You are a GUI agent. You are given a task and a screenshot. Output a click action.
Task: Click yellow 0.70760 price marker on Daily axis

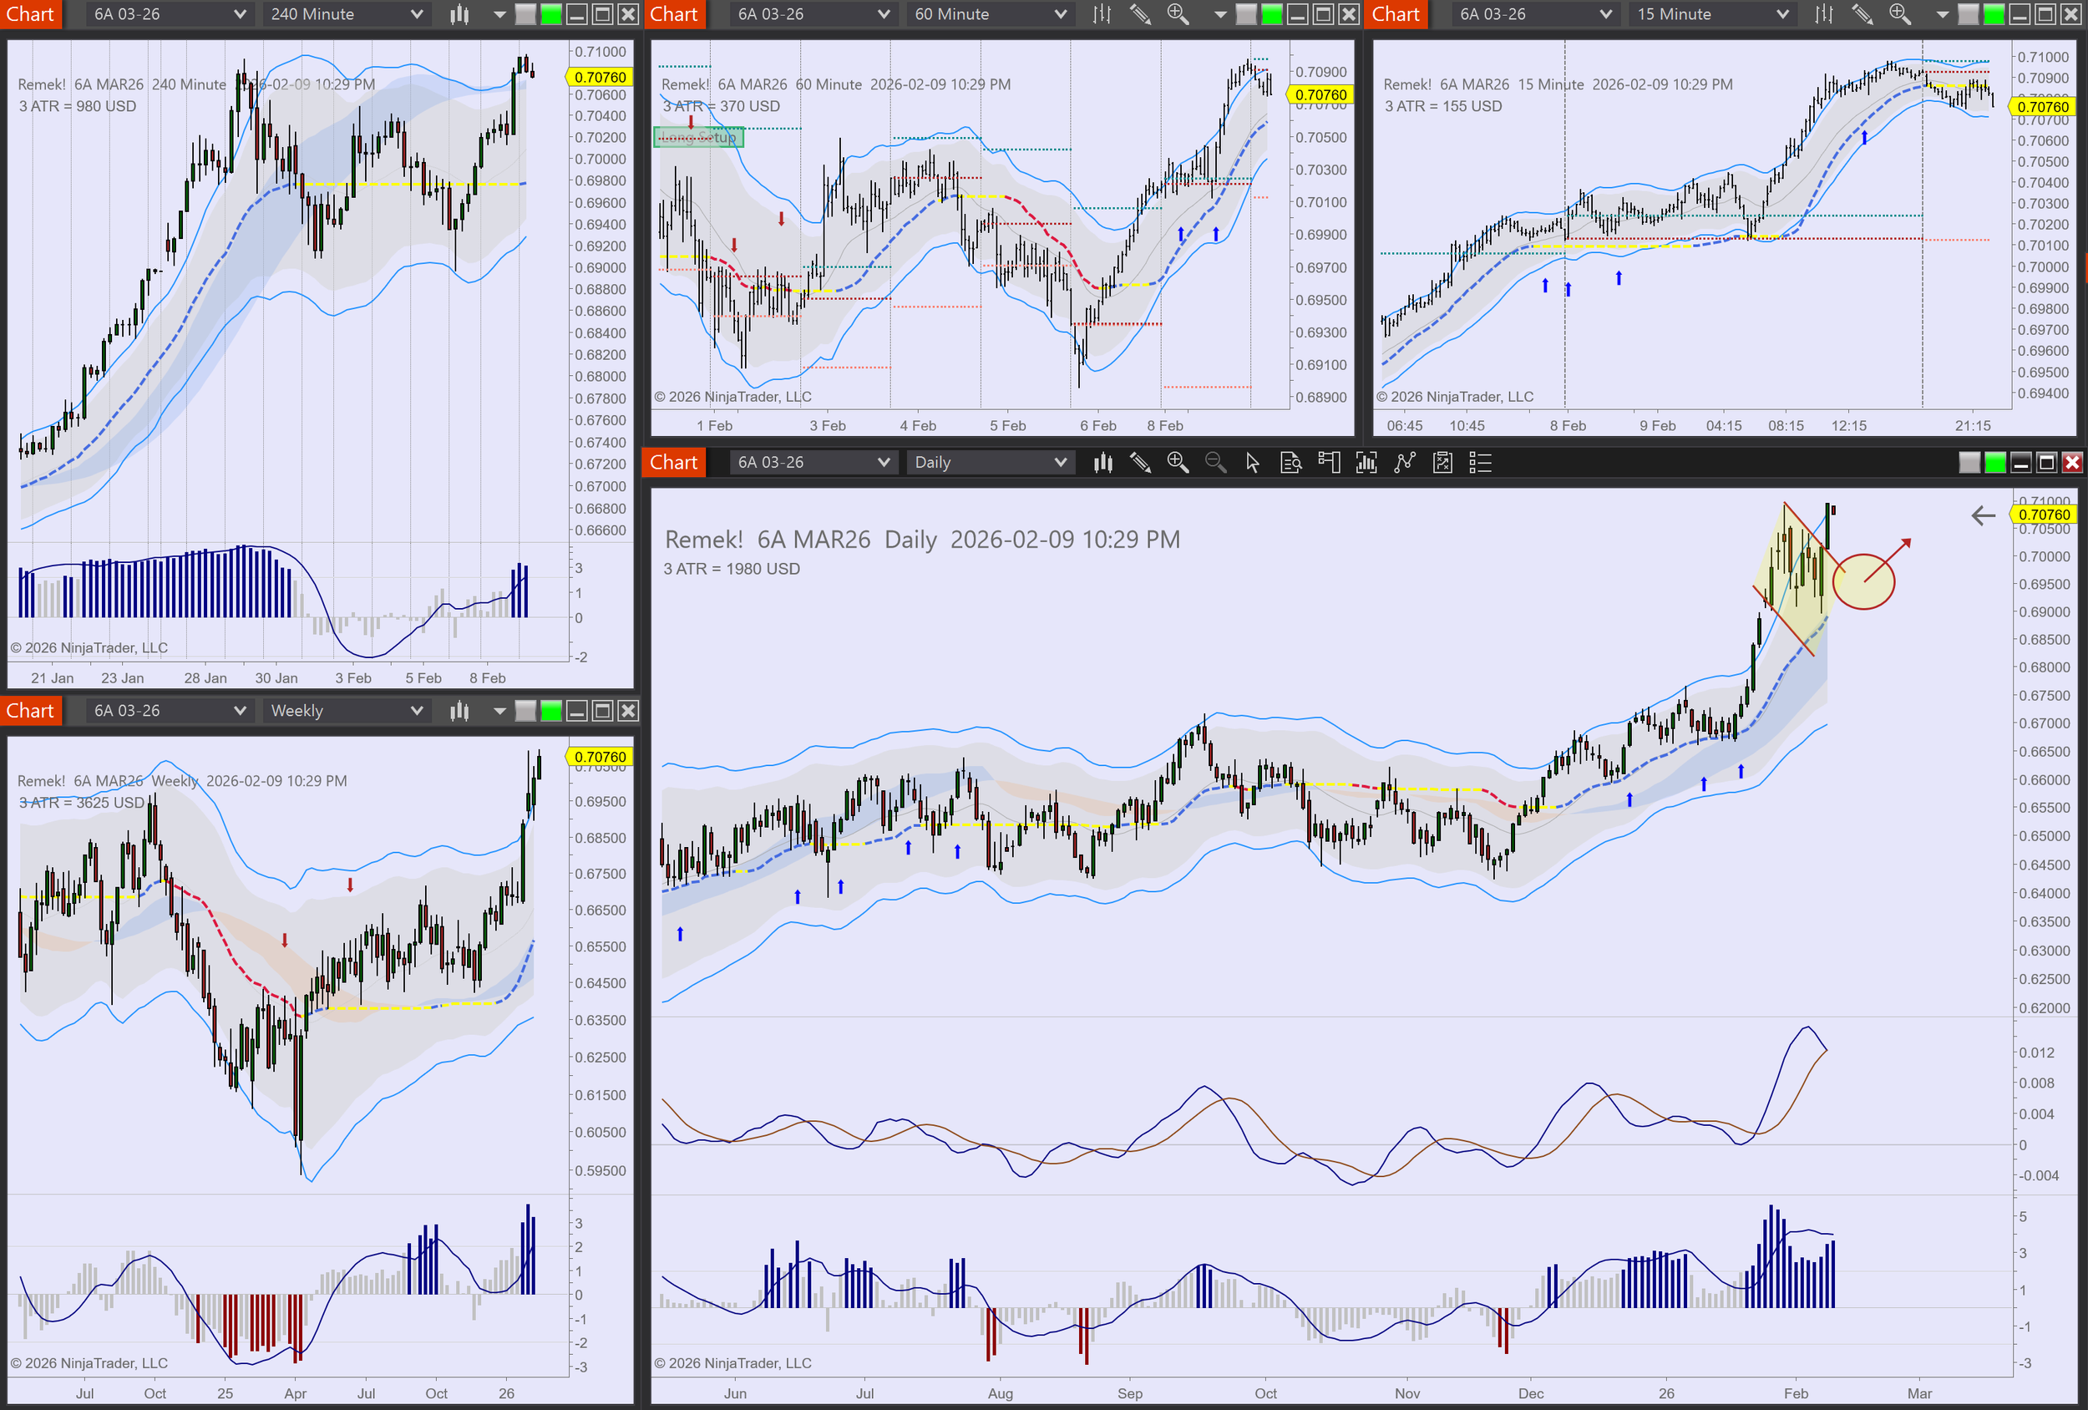coord(2043,515)
